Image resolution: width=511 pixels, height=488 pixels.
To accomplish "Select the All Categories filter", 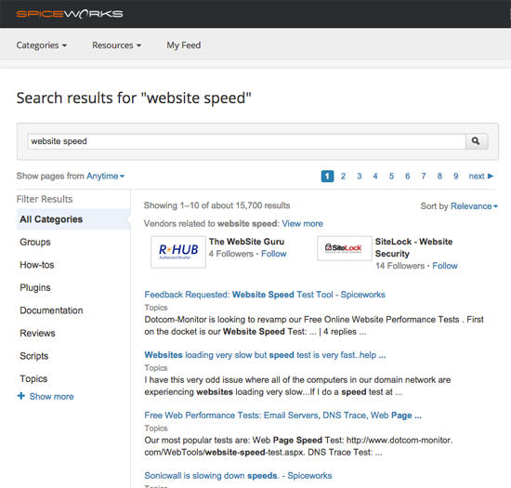I will point(73,219).
